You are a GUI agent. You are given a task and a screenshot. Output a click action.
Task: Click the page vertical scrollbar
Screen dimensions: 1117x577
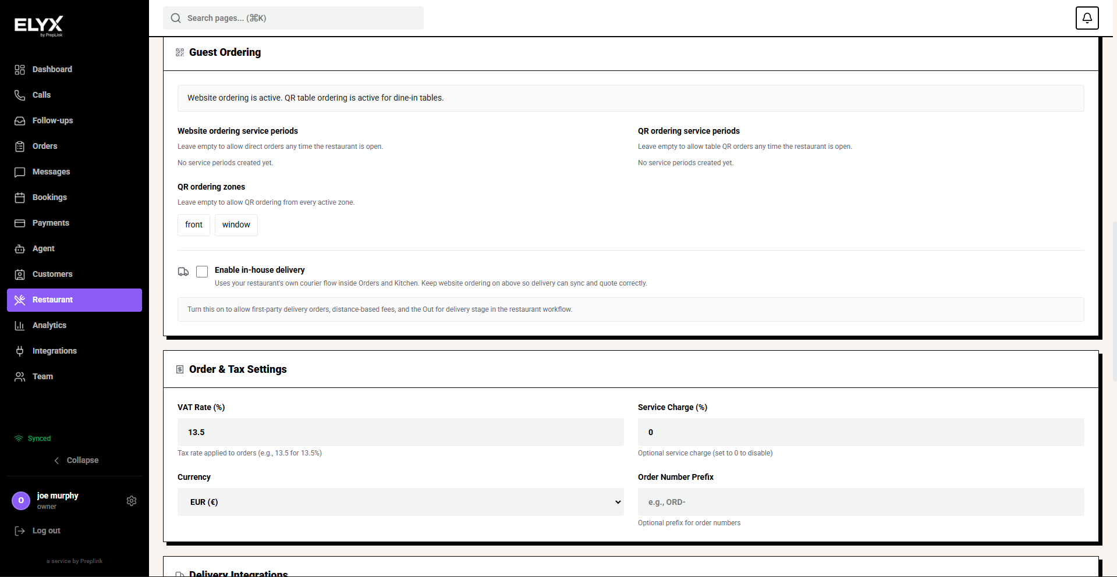coord(1114,301)
